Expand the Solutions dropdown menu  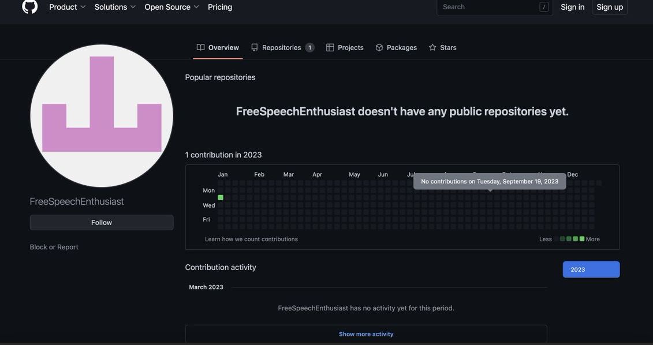(115, 7)
